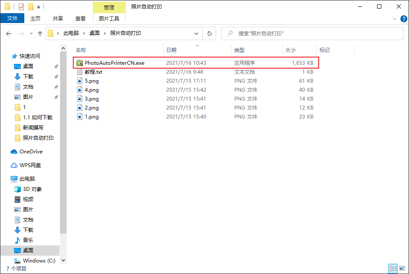Open 下载 under quick access

[28, 76]
